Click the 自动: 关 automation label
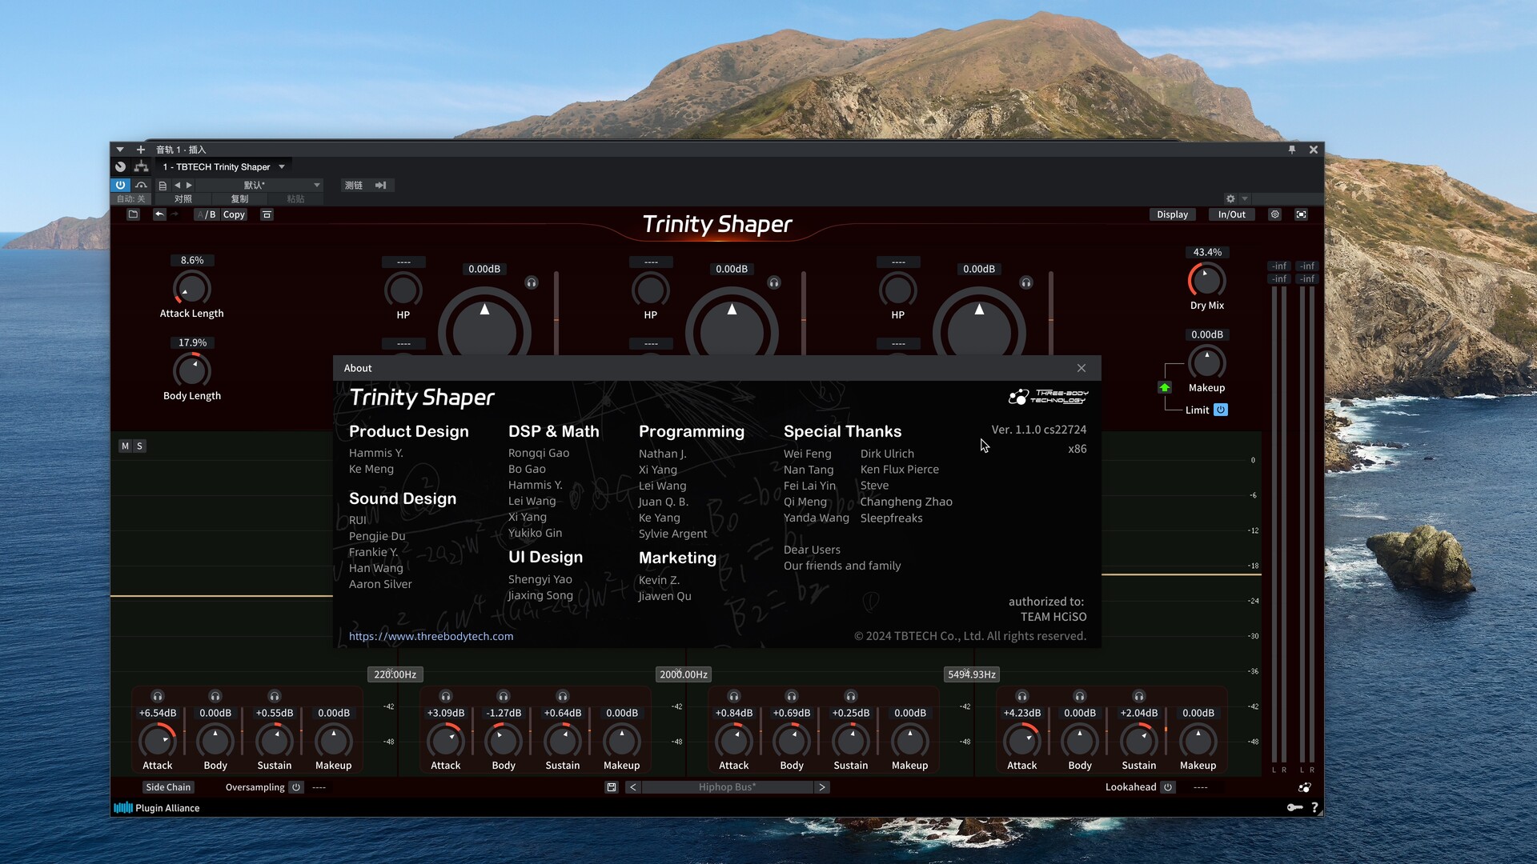The height and width of the screenshot is (864, 1537). [x=131, y=199]
